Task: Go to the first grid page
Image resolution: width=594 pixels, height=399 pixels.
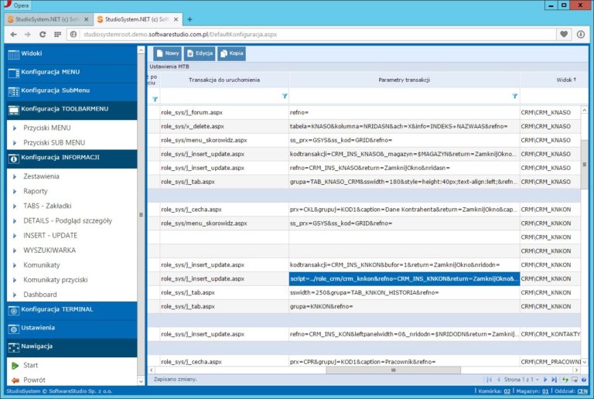Action: click(489, 380)
